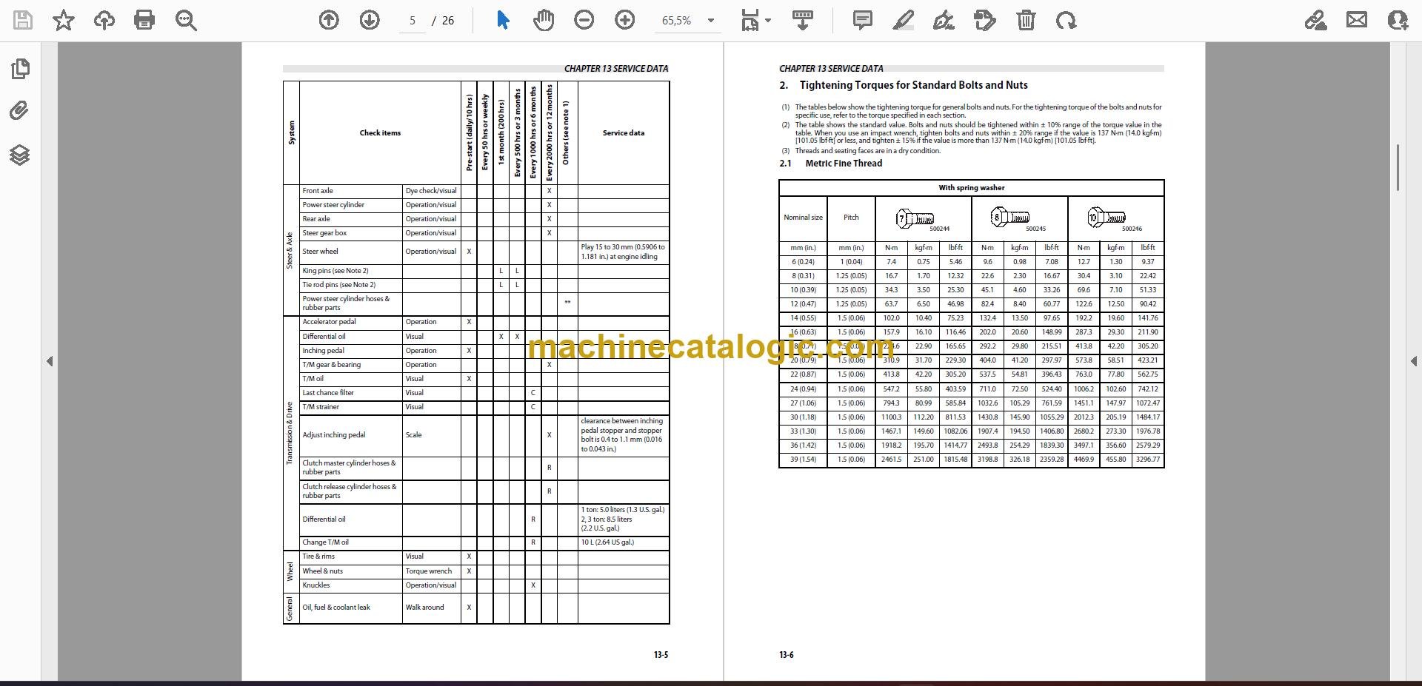1422x686 pixels.
Task: Click the 'Tightening Torques for Standard Bolts and Nuts' heading
Action: (x=913, y=85)
